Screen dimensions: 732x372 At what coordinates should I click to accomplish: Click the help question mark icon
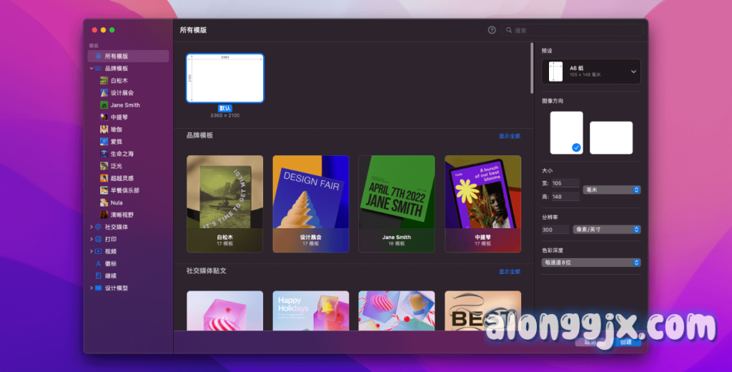(x=492, y=30)
